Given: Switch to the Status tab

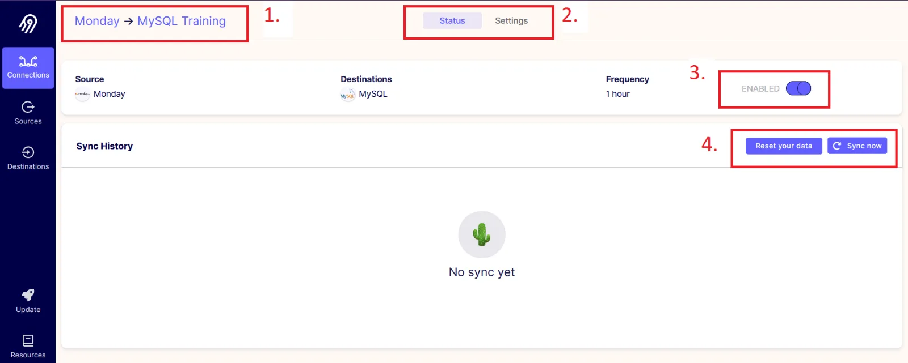Looking at the screenshot, I should [x=452, y=21].
